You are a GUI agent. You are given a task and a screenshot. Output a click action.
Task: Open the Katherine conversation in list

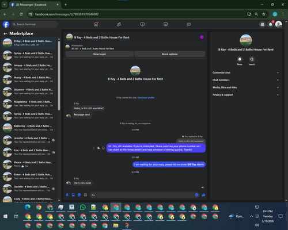pyautogui.click(x=29, y=128)
